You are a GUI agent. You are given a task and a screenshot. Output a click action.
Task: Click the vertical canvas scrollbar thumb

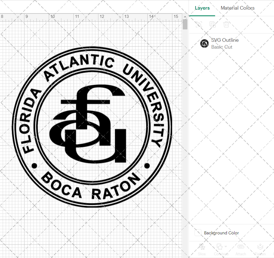tap(185, 24)
